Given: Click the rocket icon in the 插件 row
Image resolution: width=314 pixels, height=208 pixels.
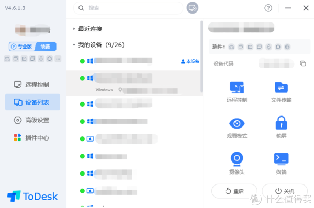Looking at the screenshot, I should 269,47.
